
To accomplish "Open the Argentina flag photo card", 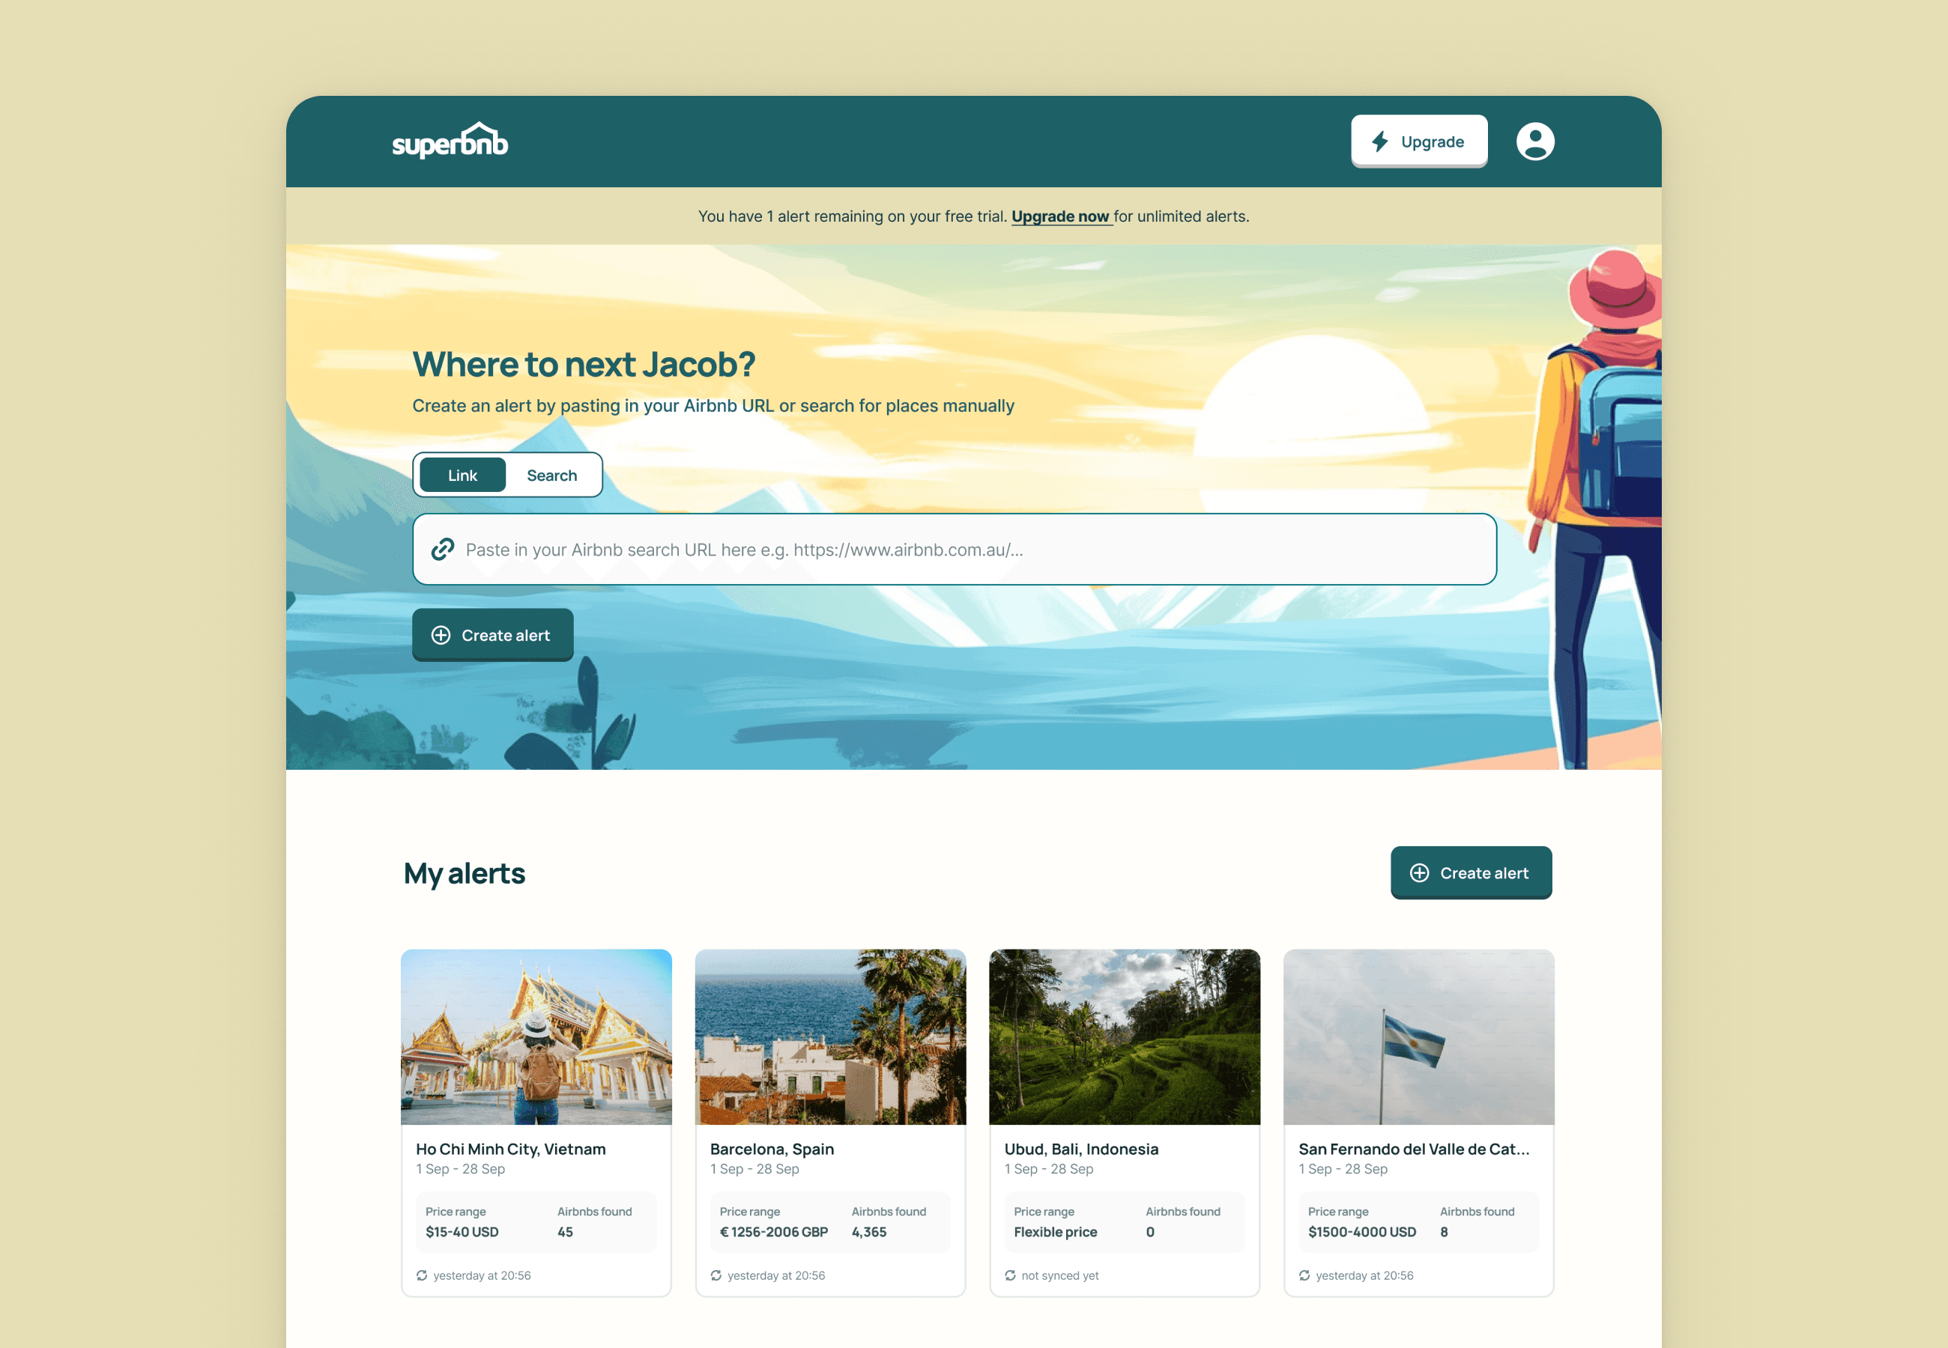I will click(x=1418, y=1036).
